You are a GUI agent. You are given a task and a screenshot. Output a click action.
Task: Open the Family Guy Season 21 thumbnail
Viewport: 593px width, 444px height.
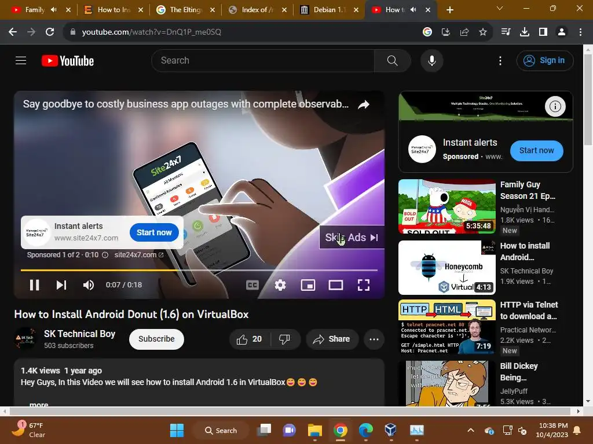446,206
